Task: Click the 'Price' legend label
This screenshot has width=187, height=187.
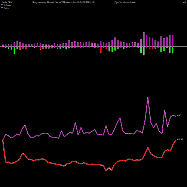Action: pos(6,8)
